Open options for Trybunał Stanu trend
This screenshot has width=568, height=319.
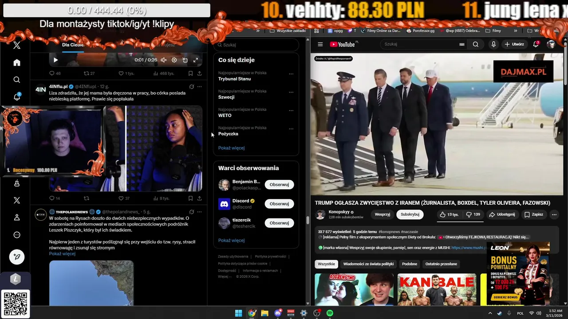[x=291, y=74]
